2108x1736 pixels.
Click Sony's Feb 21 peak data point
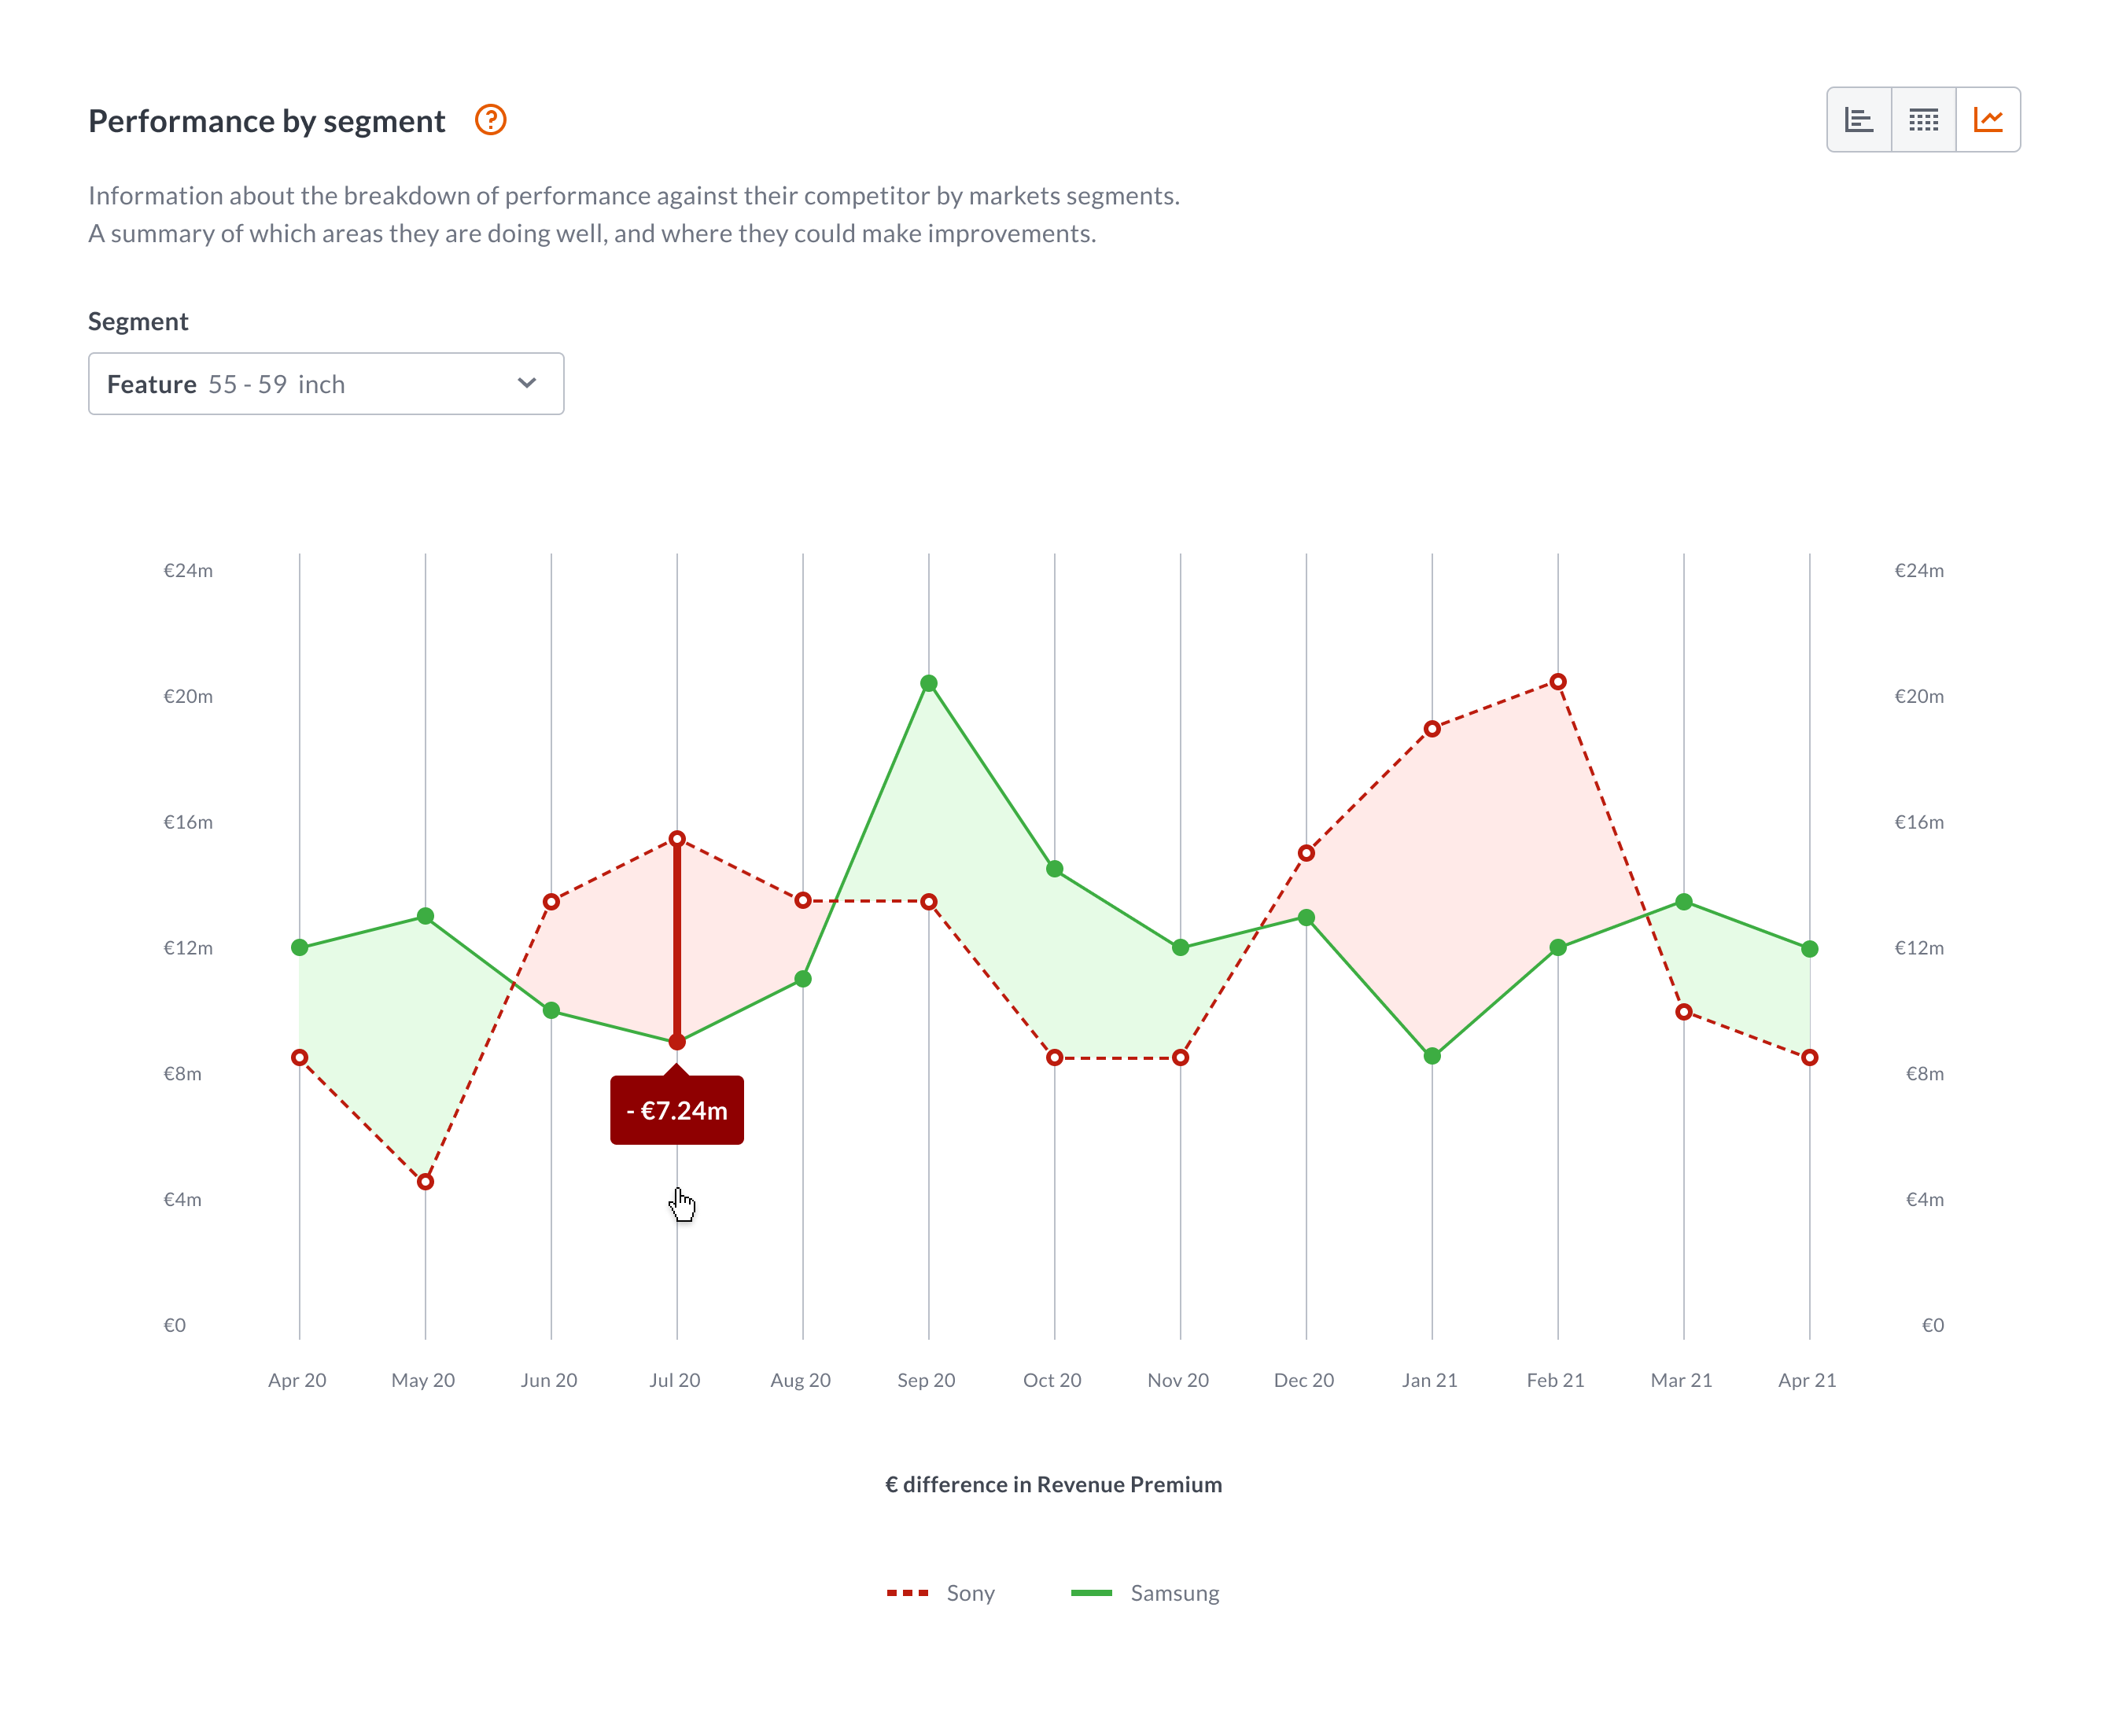(1557, 682)
